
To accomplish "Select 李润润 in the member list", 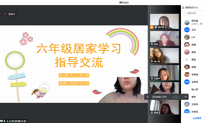I will click(194, 74).
